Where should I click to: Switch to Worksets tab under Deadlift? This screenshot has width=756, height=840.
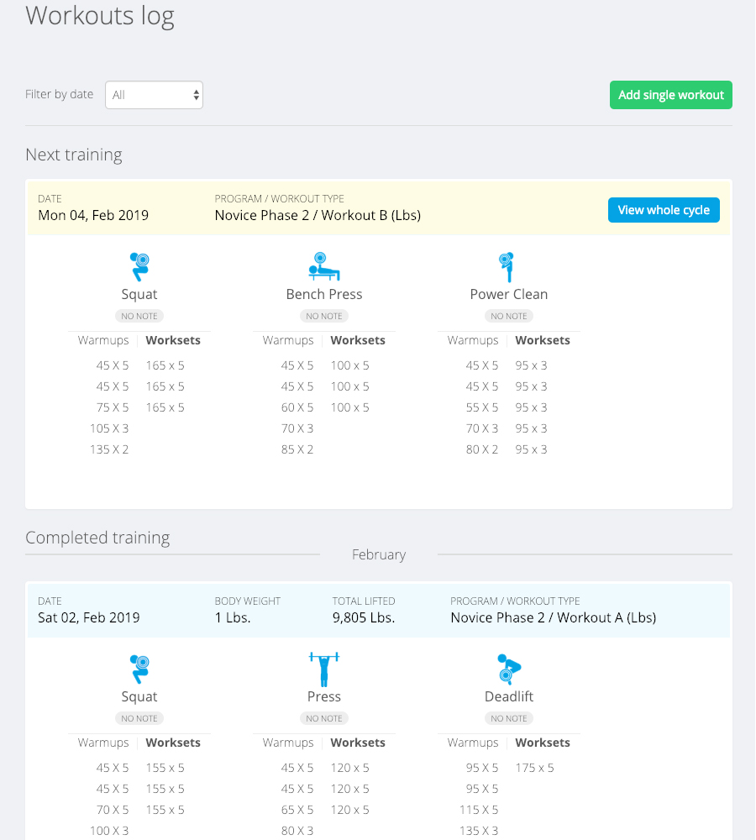click(543, 743)
